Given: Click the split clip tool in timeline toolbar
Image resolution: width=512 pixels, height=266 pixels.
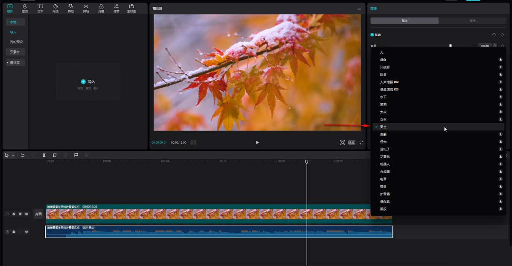Looking at the screenshot, I should [44, 156].
